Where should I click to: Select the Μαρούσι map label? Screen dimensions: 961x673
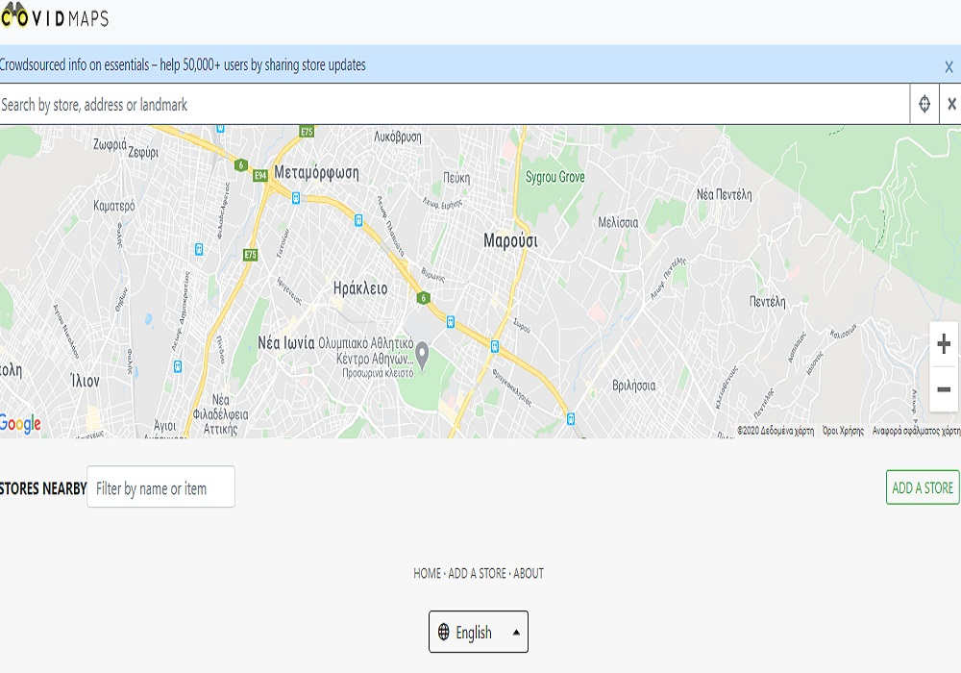[510, 241]
